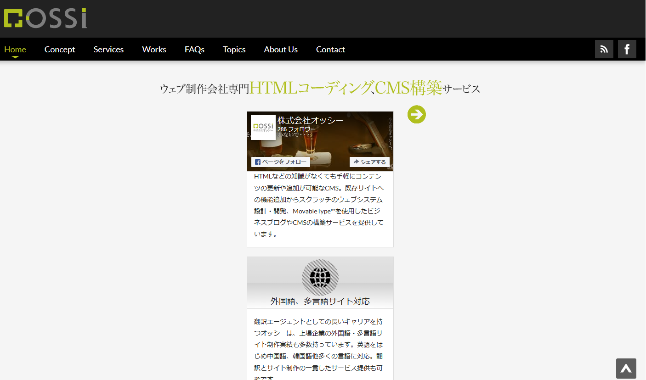Select Contact from the navigation menu
Viewport: 646px width, 380px height.
coord(330,49)
